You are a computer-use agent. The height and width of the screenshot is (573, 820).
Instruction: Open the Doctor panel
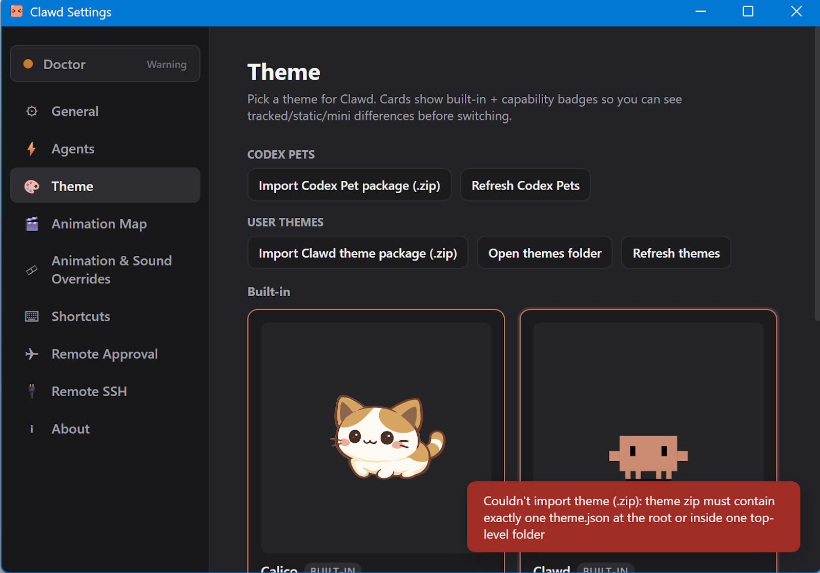coord(105,64)
